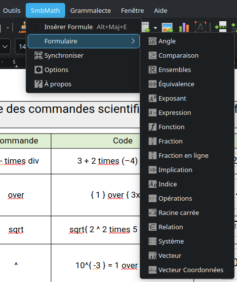The image size is (237, 282).
Task: Click the Insérer Formule icon
Action: tap(39, 27)
